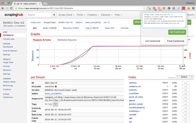Screen dimensions: 196x123
Task: Select the Job tab
Action: (35, 28)
